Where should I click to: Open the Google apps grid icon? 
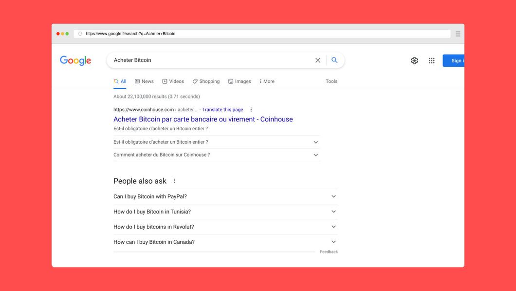pyautogui.click(x=431, y=60)
